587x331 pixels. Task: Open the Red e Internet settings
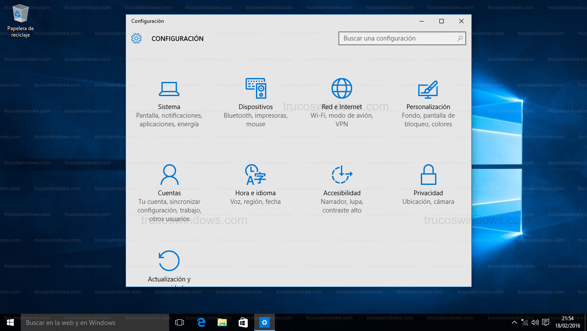coord(342,98)
